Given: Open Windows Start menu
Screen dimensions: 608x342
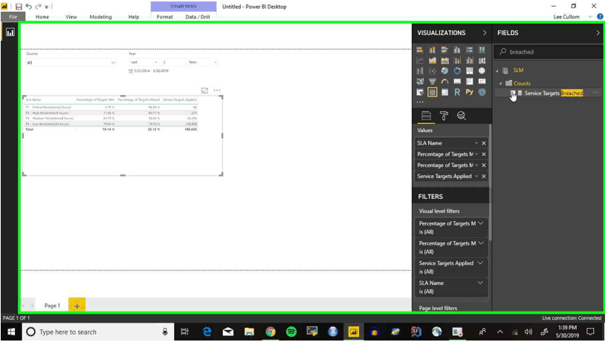Looking at the screenshot, I should (11, 332).
